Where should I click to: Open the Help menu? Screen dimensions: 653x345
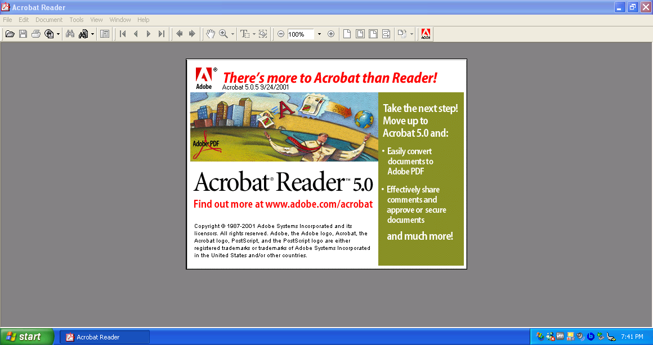(144, 20)
